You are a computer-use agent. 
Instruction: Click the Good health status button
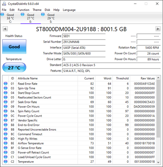click(x=14, y=47)
